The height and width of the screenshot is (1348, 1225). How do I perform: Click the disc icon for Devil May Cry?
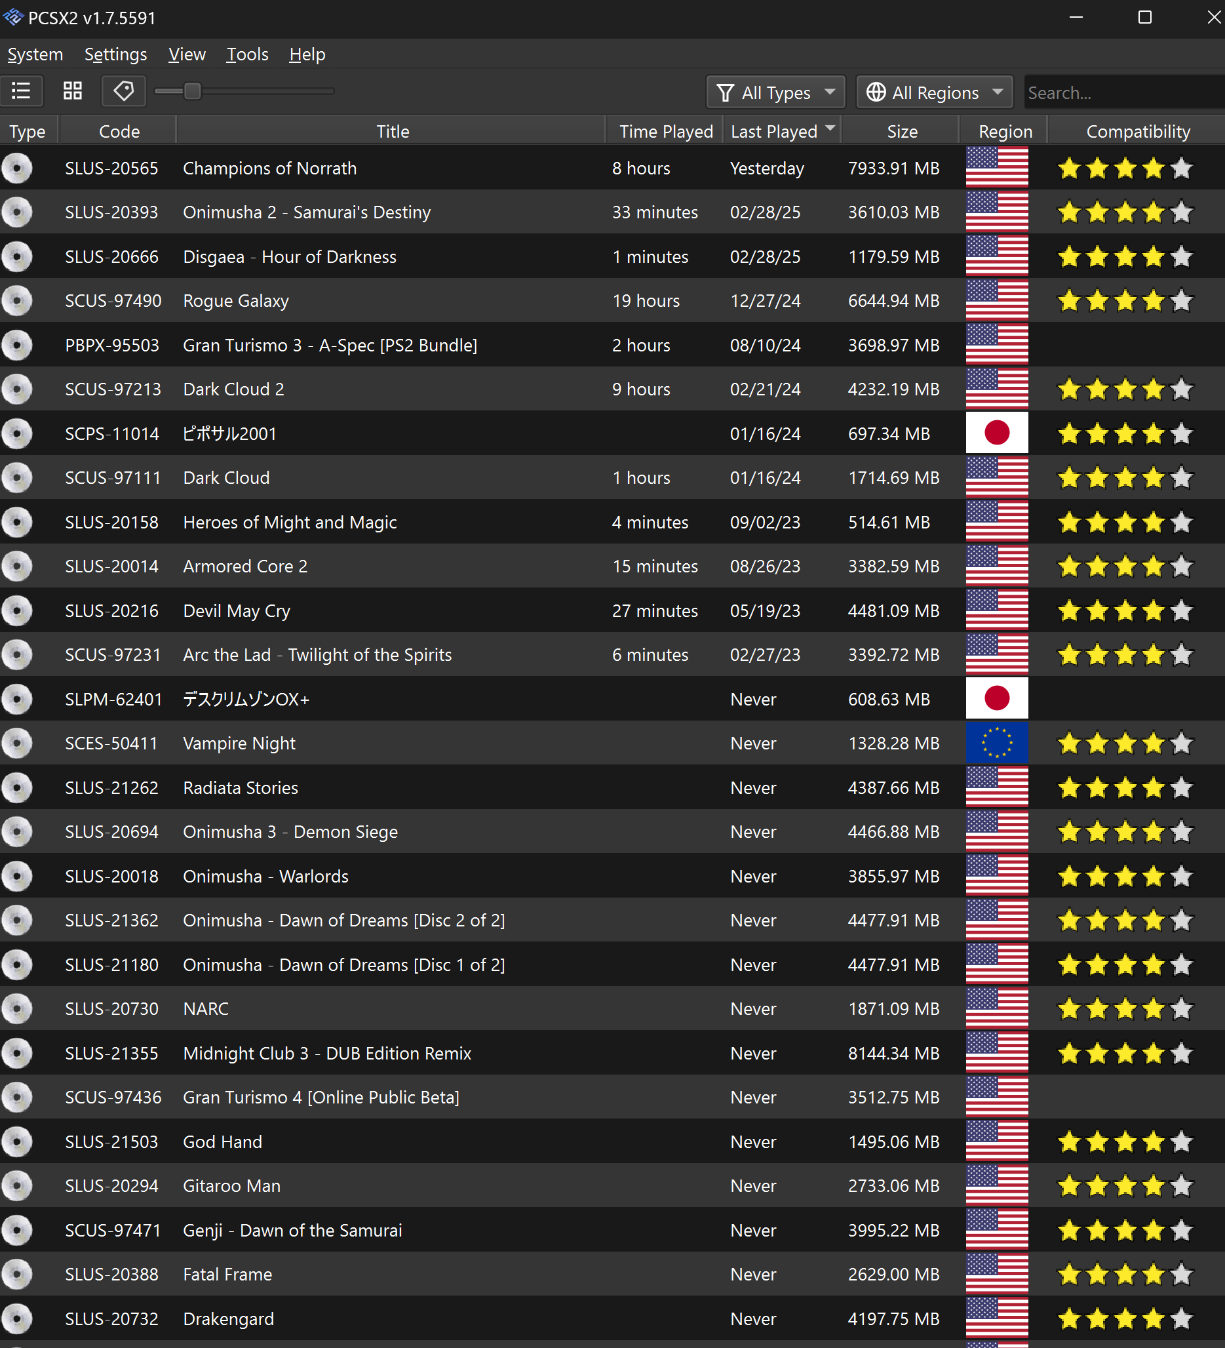click(x=16, y=610)
